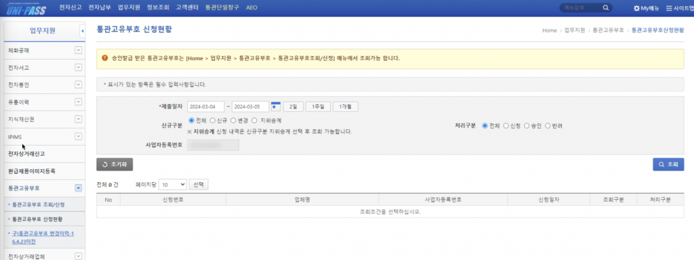Open 환급제품이미지등록 sidebar item
This screenshot has height=260, width=694.
pyautogui.click(x=32, y=171)
